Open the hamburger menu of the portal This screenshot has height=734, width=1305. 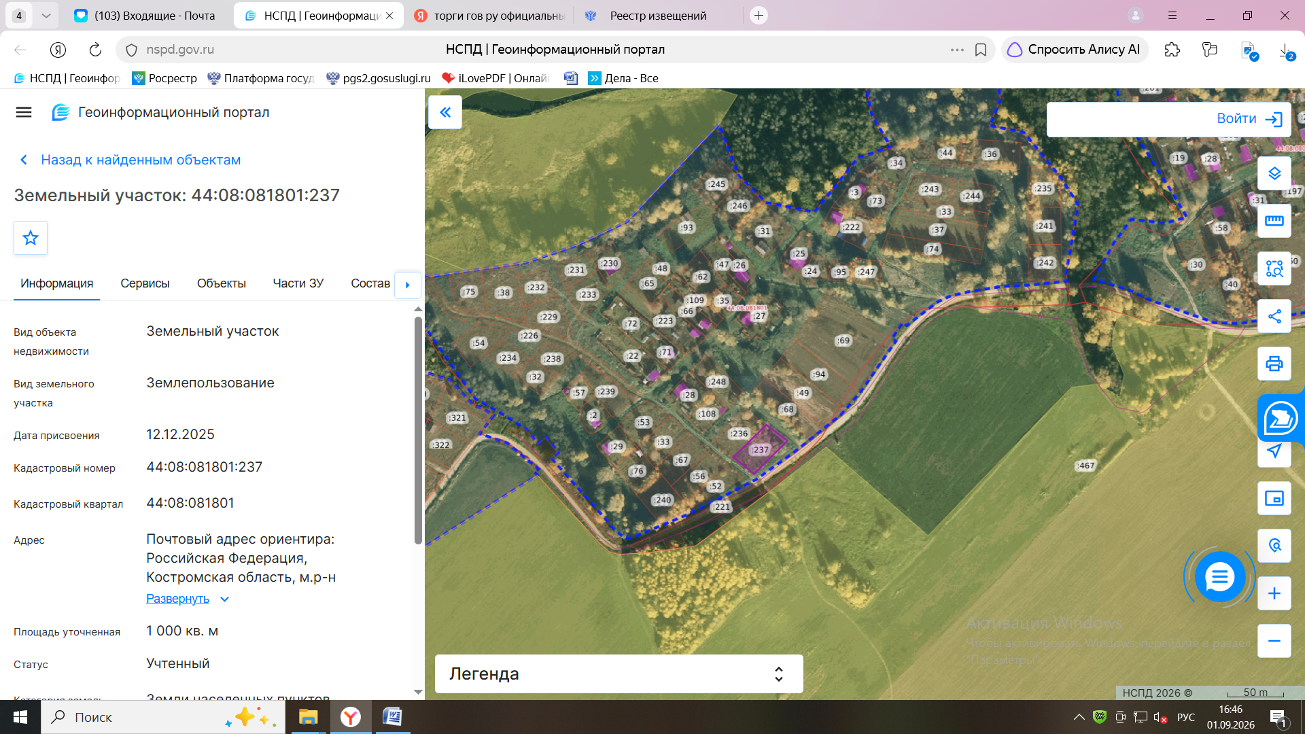click(x=24, y=112)
